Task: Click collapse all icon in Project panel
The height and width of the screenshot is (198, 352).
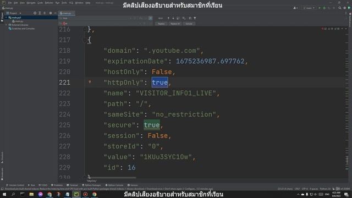Action: 45,13
